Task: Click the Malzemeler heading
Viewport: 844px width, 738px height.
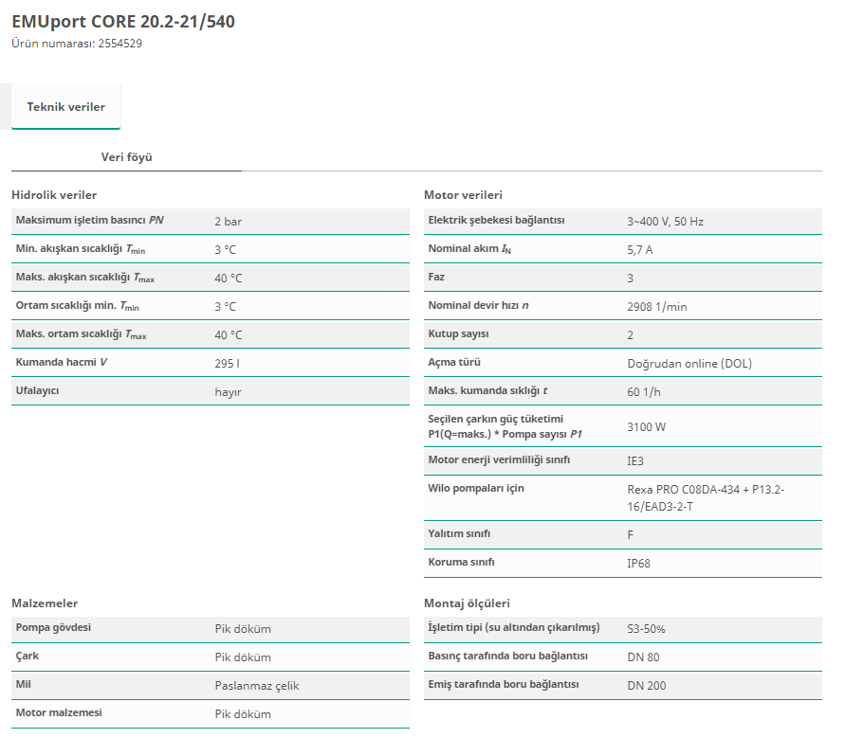Action: [45, 603]
